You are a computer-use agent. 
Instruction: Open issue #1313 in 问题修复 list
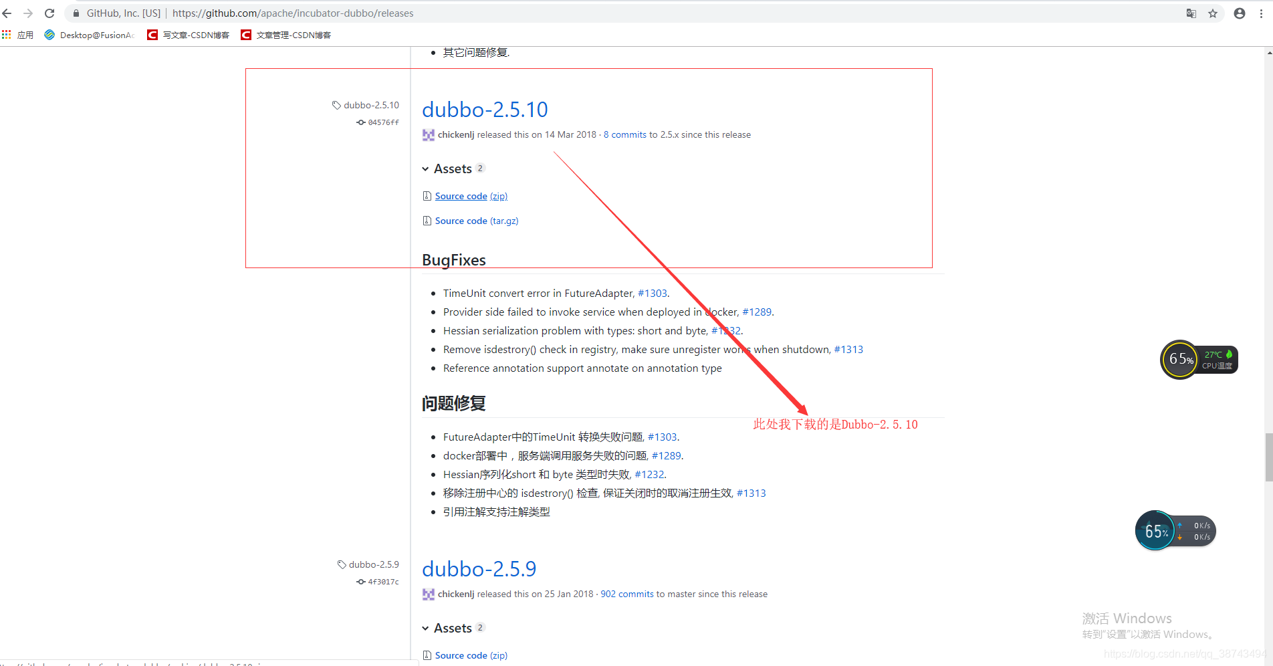[x=751, y=493]
